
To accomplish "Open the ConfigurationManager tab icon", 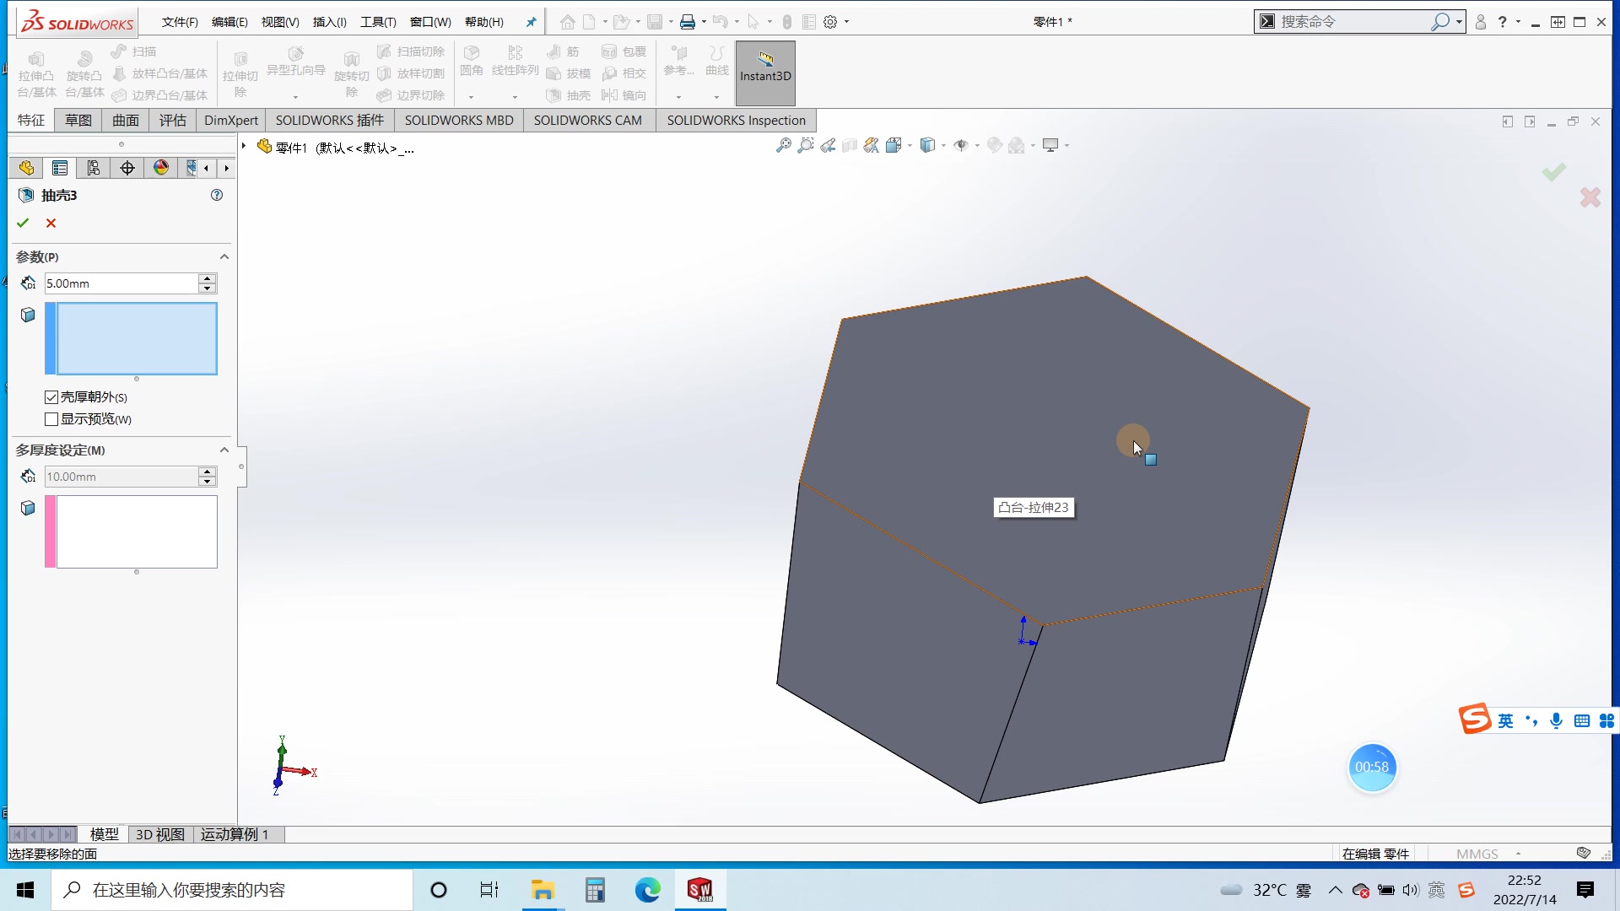I will pyautogui.click(x=93, y=168).
